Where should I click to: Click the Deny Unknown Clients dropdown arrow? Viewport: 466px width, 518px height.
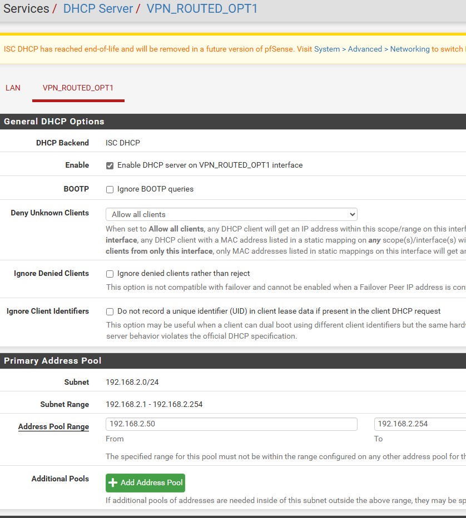point(351,214)
